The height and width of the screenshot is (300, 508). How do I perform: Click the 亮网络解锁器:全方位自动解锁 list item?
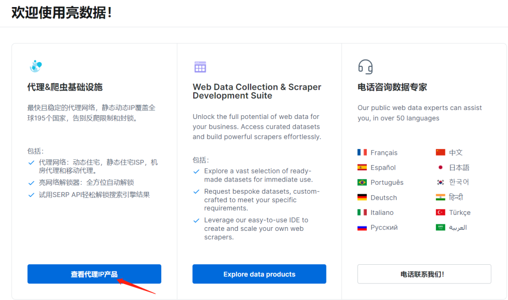click(x=86, y=182)
